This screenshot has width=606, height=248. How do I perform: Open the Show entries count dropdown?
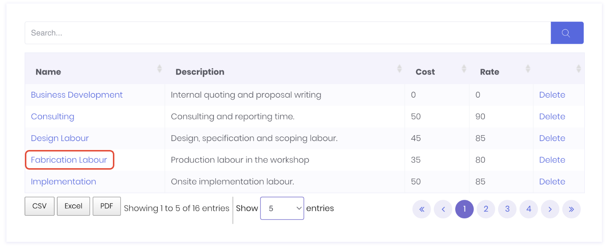[x=282, y=208]
